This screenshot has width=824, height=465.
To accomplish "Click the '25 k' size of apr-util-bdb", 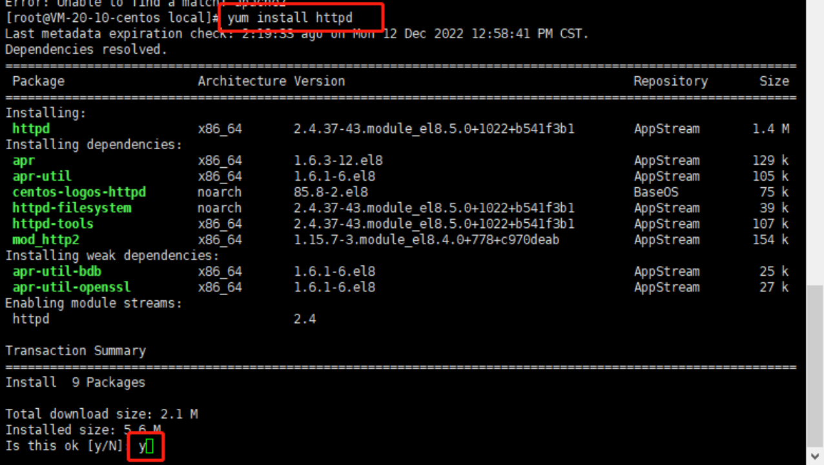I will pyautogui.click(x=774, y=272).
